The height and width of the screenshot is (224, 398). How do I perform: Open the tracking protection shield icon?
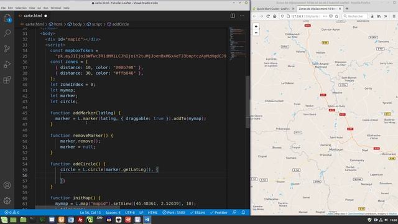pos(282,16)
